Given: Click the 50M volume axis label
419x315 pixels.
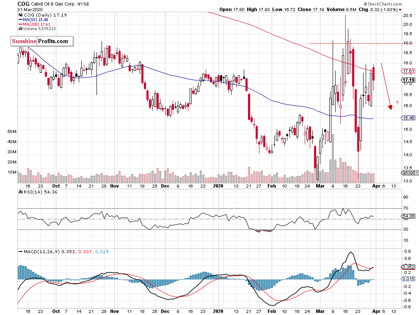Looking at the screenshot, I should click(x=12, y=132).
